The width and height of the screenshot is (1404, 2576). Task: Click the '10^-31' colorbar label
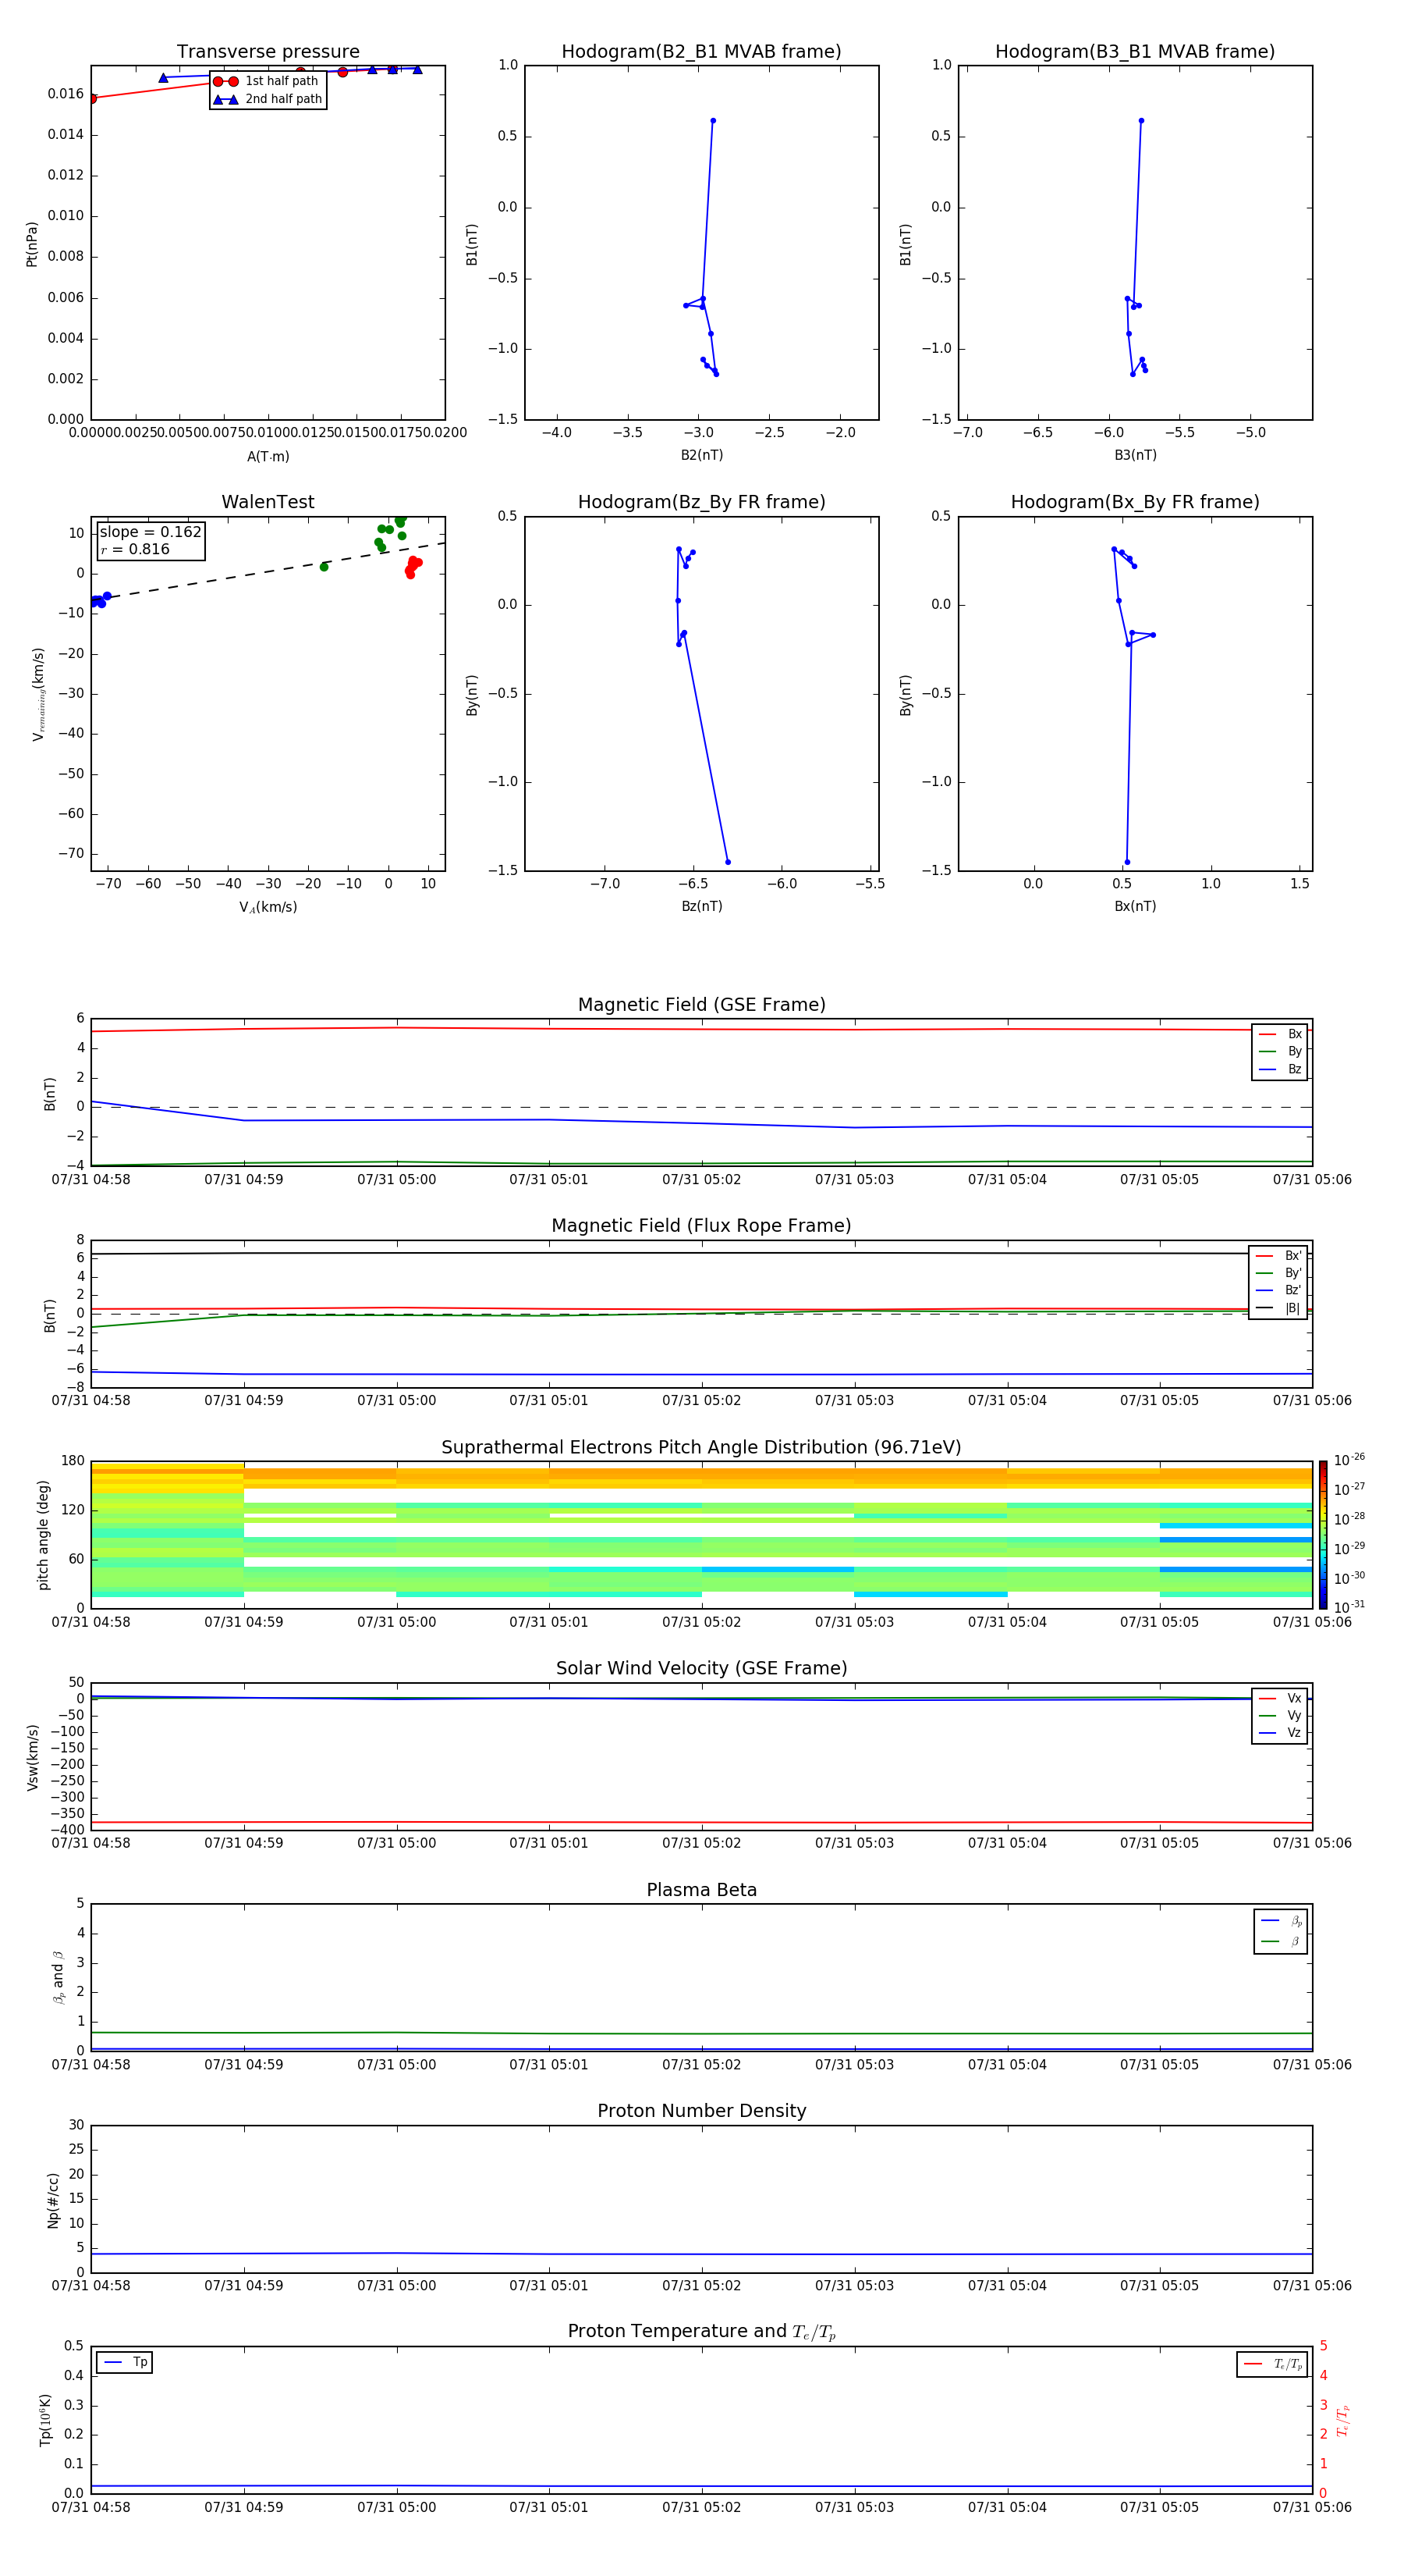tap(1349, 1607)
